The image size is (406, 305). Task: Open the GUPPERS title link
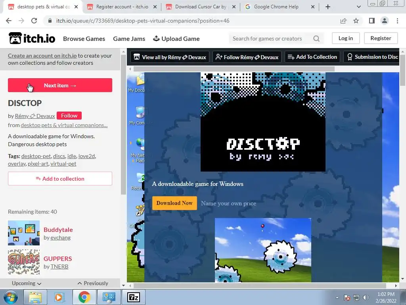pyautogui.click(x=58, y=259)
